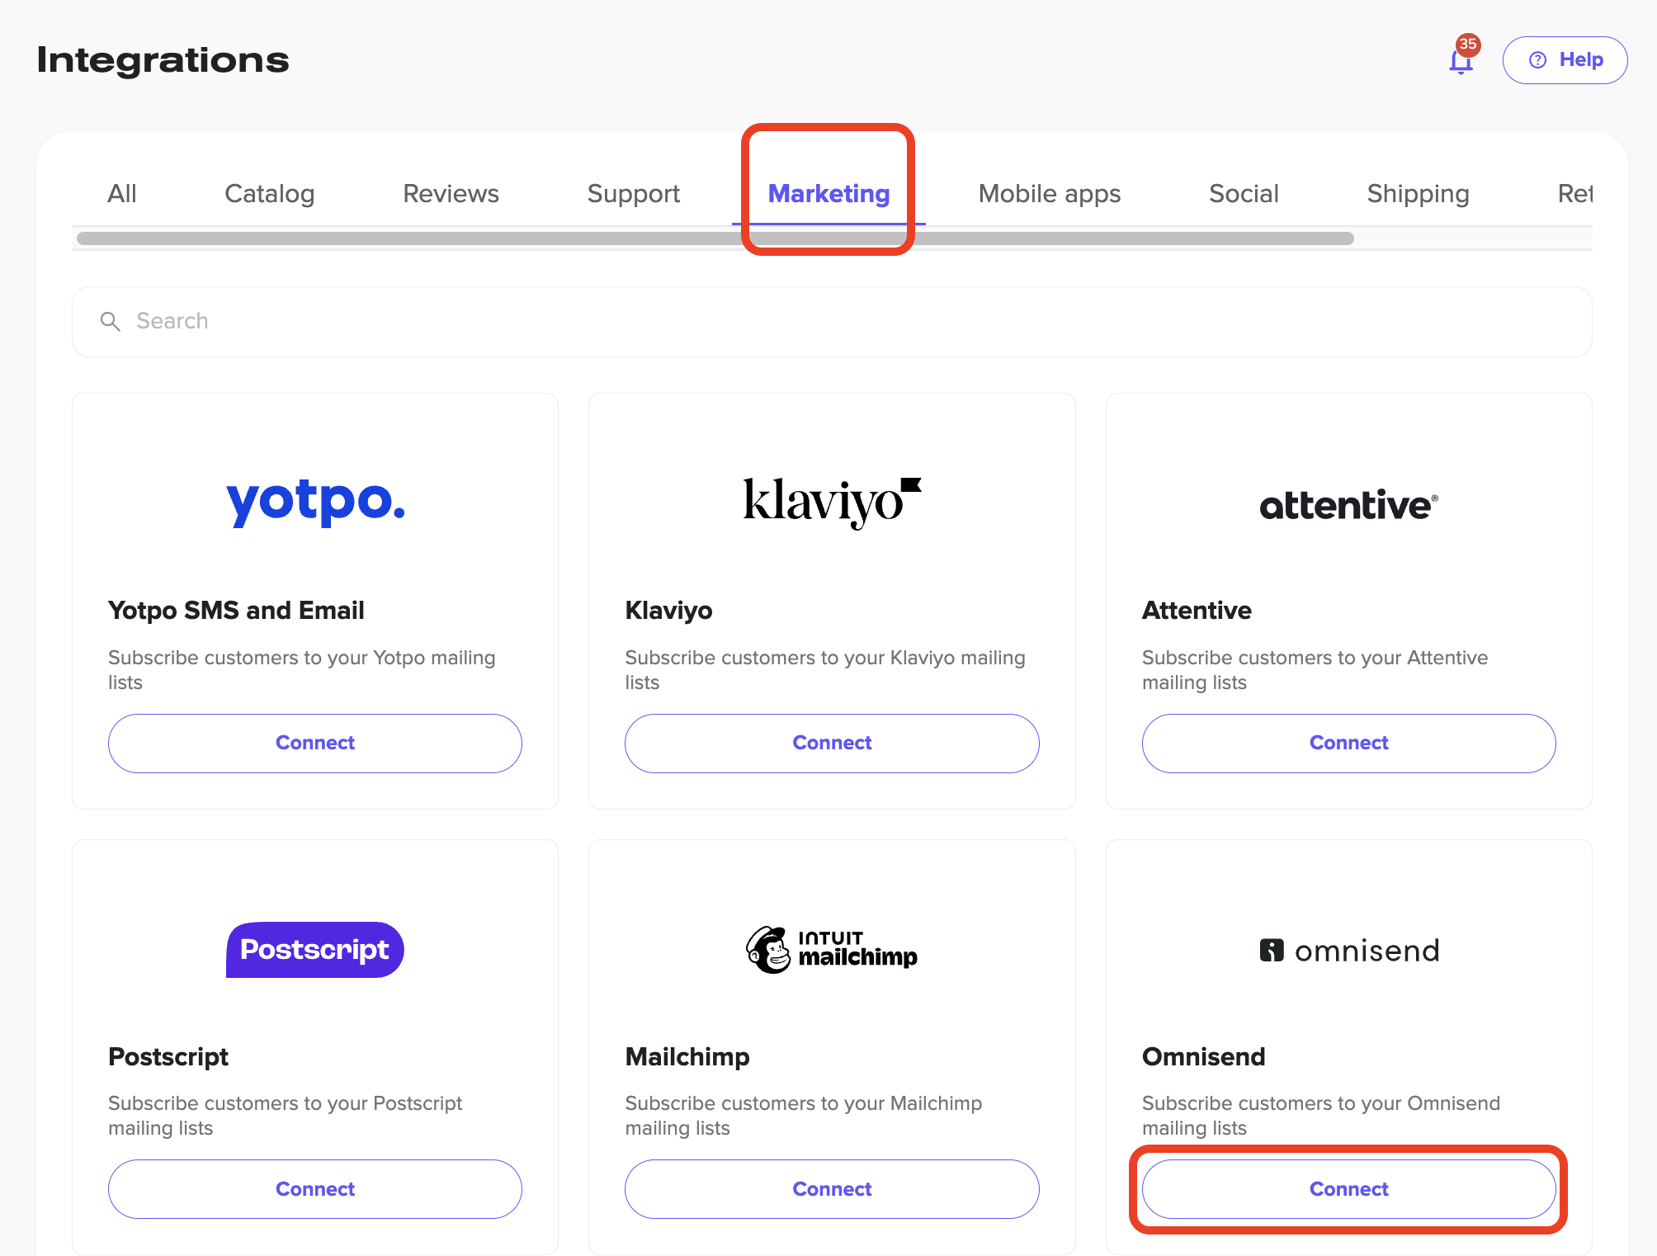The width and height of the screenshot is (1657, 1256).
Task: Click the horizontal tab scrollbar
Action: point(715,238)
